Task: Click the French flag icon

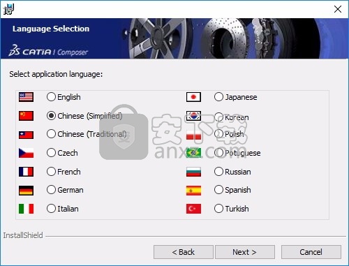Action: [x=26, y=172]
